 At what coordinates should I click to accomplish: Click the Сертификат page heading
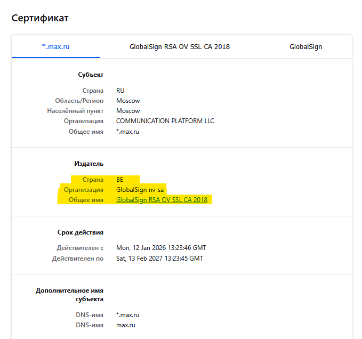(40, 18)
